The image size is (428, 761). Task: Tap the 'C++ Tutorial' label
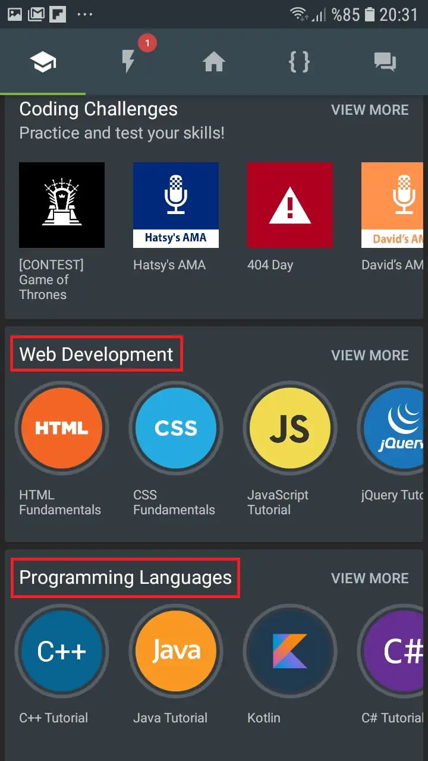click(x=53, y=718)
